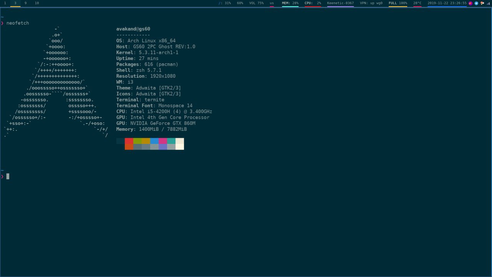The width and height of the screenshot is (492, 277).
Task: Click the 'Terminal Font: Monospace 14' line
Action: tap(155, 106)
